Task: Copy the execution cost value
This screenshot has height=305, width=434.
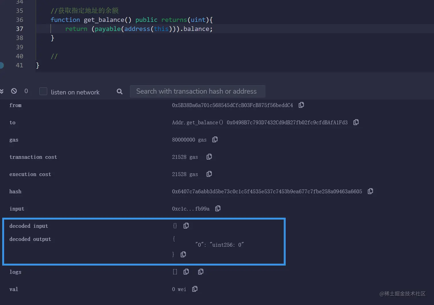Action: (209, 174)
